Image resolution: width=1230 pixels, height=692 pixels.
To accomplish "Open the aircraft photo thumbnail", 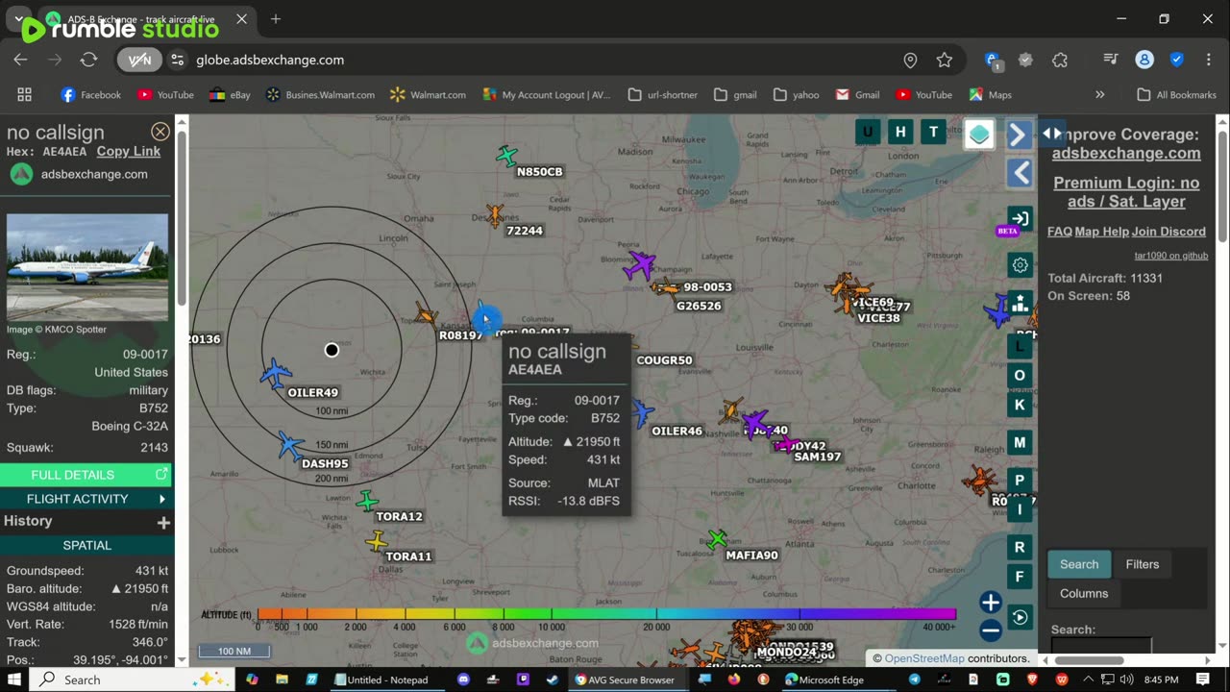I will coord(87,268).
